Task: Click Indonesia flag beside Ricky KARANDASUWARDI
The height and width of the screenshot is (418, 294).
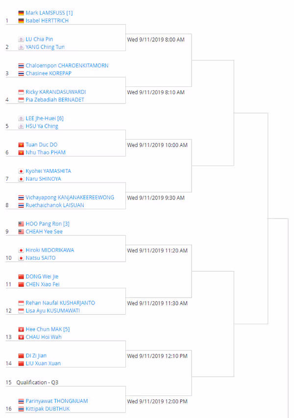Action: [21, 92]
